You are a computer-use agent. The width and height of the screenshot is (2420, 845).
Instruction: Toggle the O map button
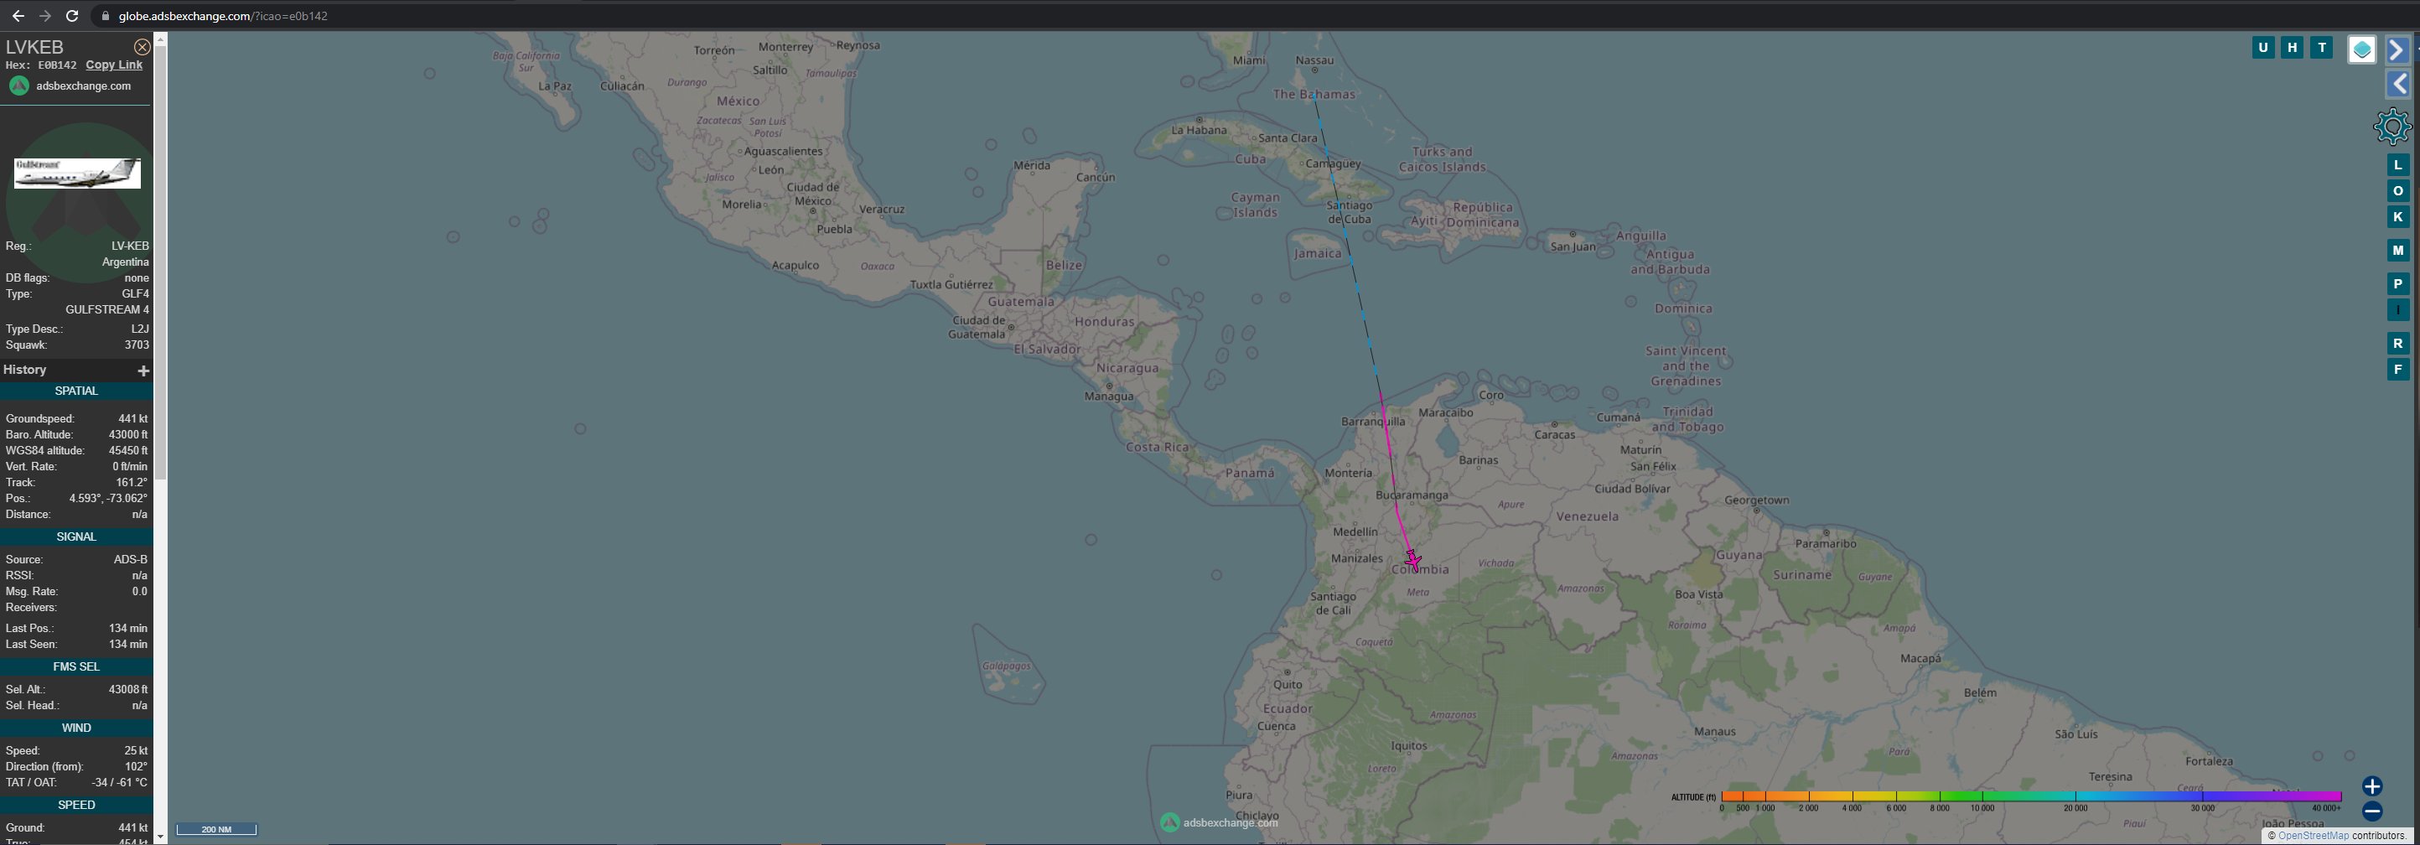(2397, 191)
